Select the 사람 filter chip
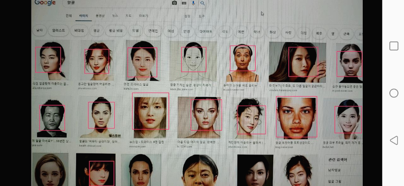The width and height of the screenshot is (404, 186). (x=288, y=33)
